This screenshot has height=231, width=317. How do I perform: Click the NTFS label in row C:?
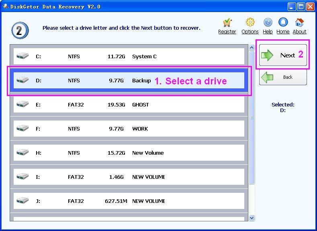click(x=74, y=57)
